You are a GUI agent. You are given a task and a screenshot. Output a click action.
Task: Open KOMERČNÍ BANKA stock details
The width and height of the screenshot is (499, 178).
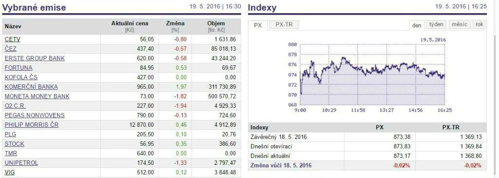31,87
